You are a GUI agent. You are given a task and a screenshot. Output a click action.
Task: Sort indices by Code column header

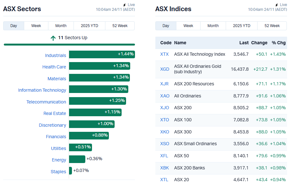click(166, 43)
